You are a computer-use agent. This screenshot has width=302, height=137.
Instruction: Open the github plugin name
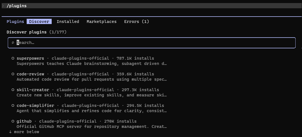pos(24,121)
